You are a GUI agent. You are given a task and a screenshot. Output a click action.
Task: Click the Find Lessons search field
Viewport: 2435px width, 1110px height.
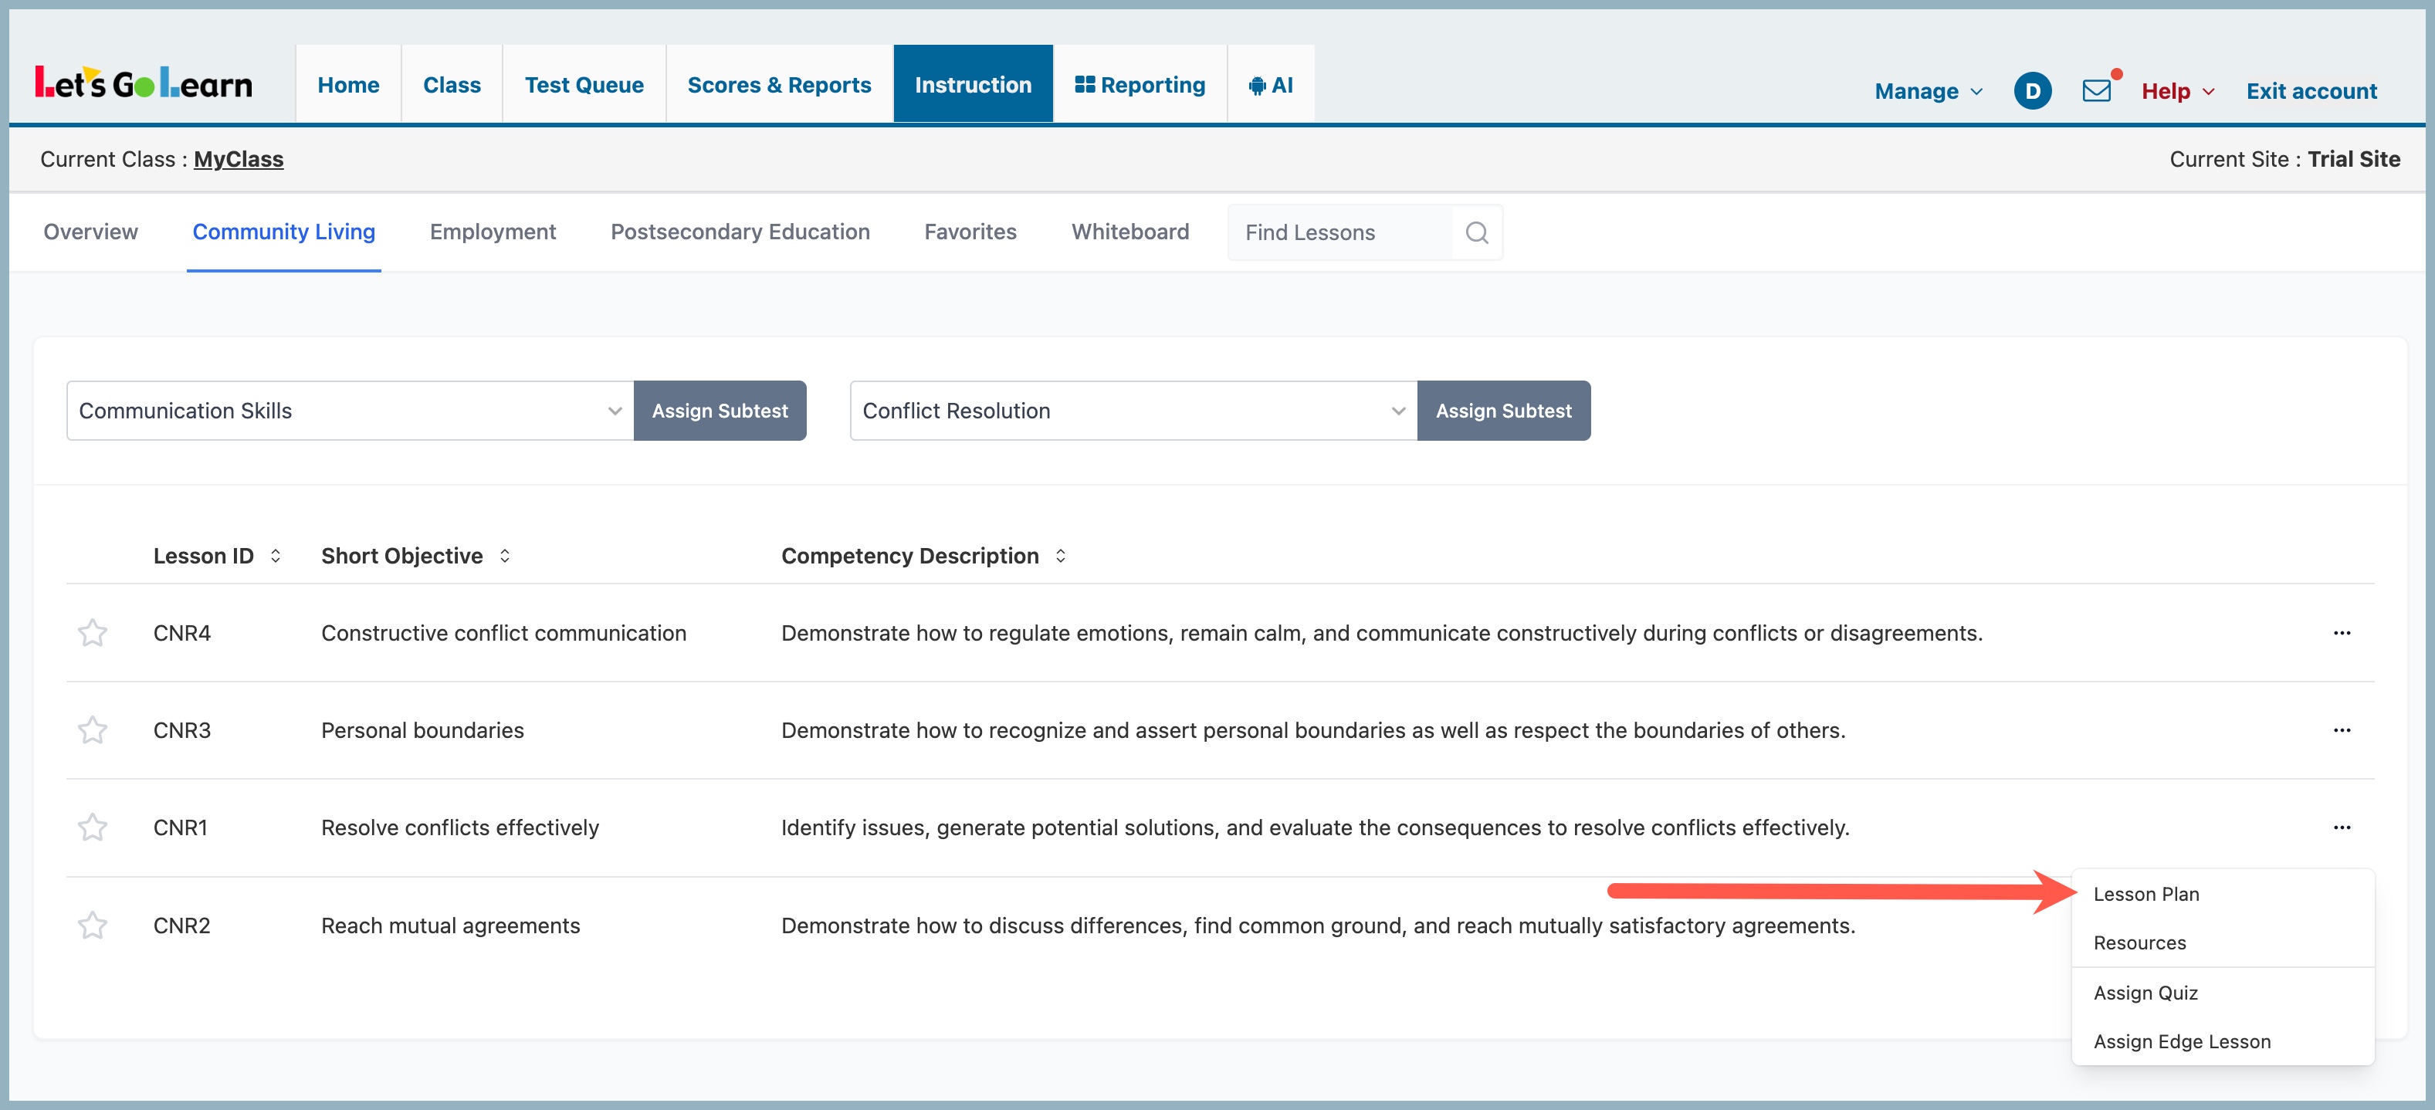click(1339, 232)
